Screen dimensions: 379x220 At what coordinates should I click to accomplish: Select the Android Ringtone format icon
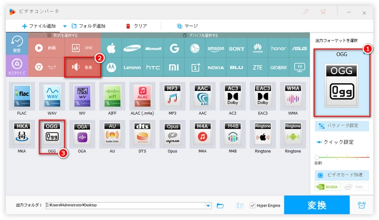tap(293, 134)
